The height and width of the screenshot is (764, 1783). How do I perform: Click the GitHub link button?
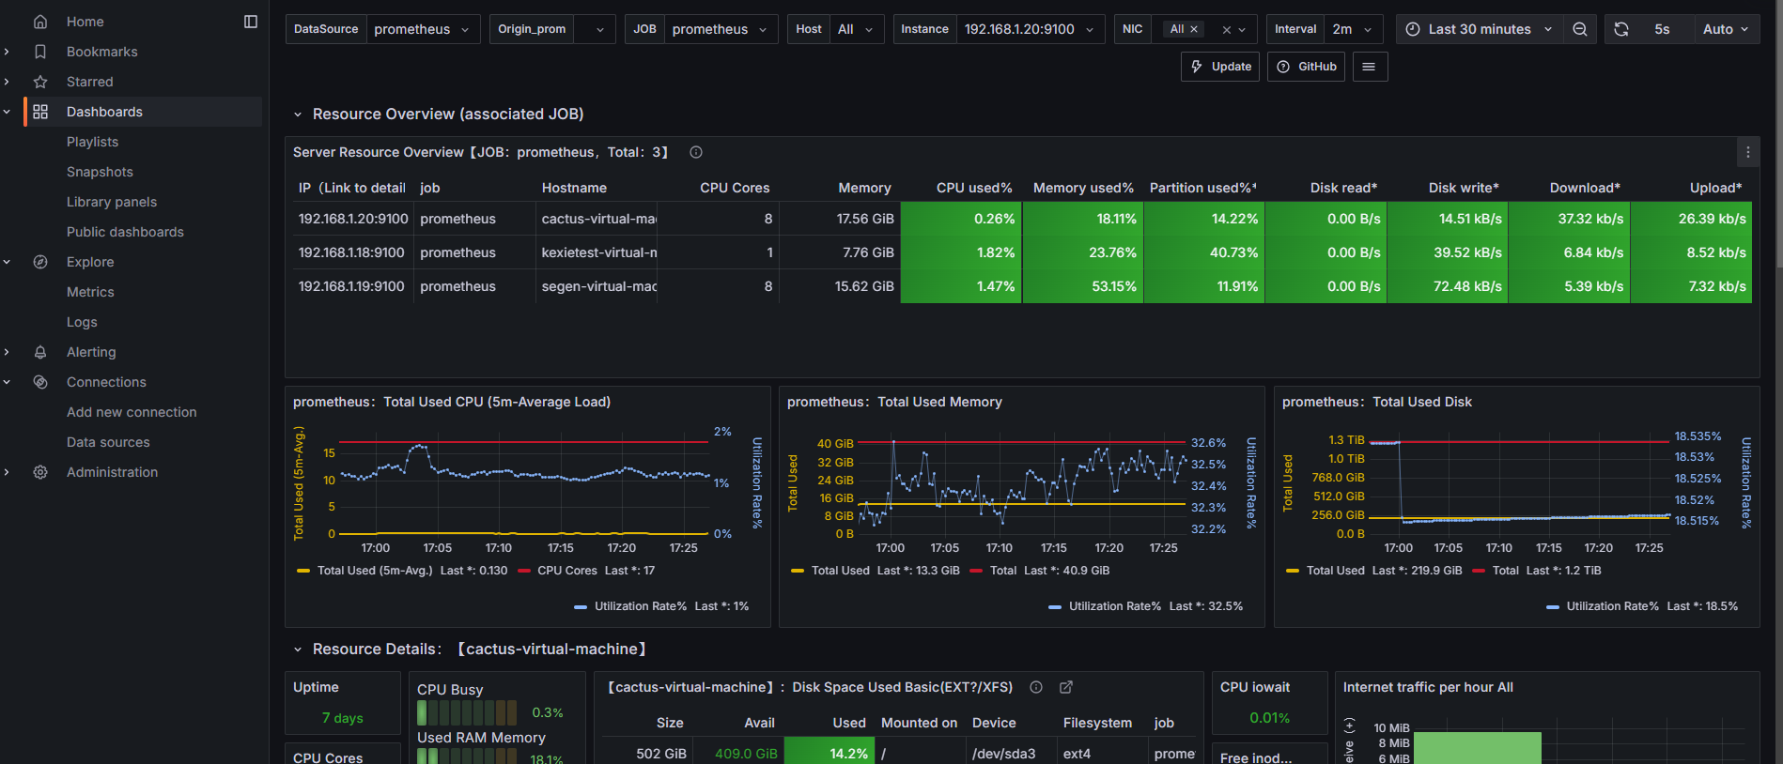click(1307, 67)
